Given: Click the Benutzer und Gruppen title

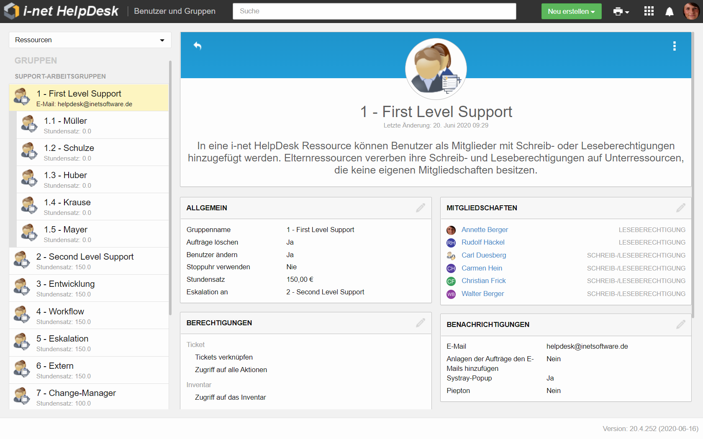Looking at the screenshot, I should [174, 11].
